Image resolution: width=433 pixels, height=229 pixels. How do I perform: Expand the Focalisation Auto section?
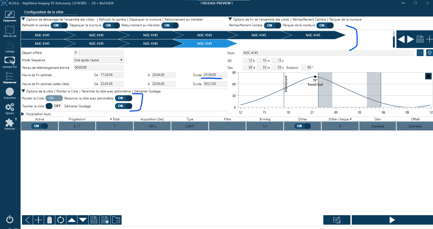[x=23, y=114]
